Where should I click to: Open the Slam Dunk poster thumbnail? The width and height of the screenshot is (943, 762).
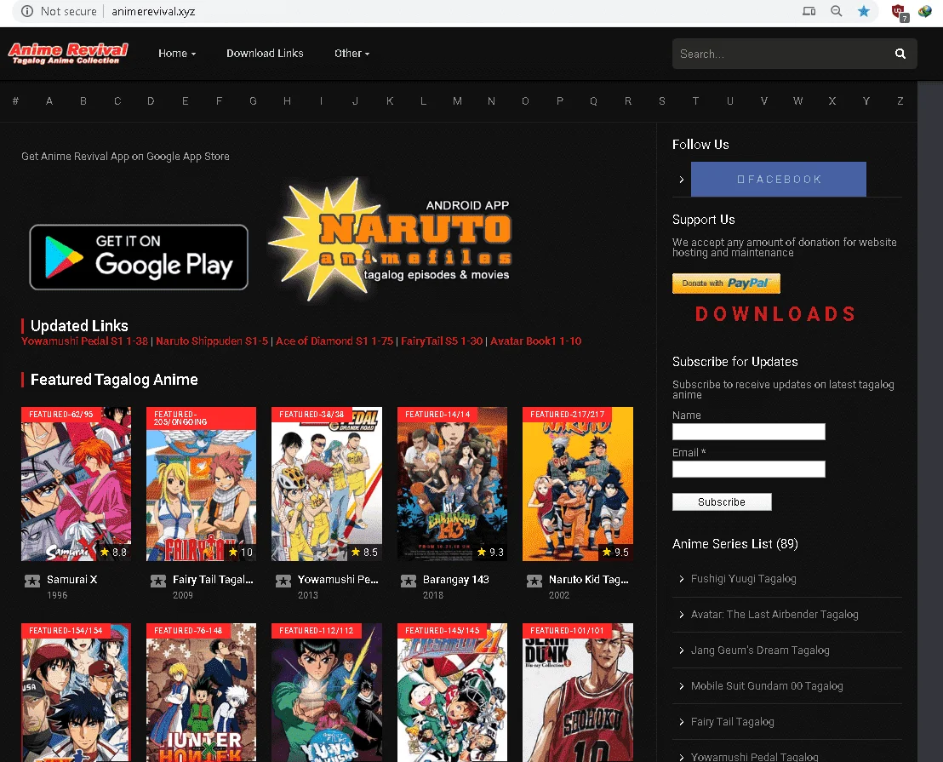point(577,693)
